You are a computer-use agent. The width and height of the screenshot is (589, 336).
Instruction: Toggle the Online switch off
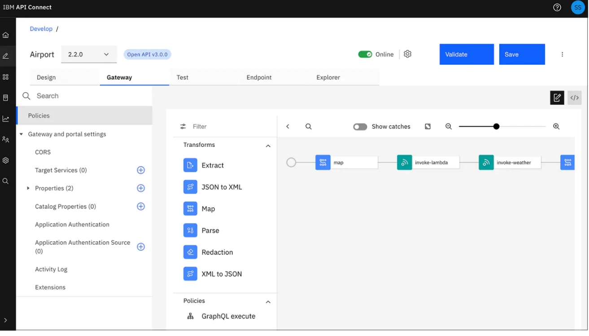[365, 54]
